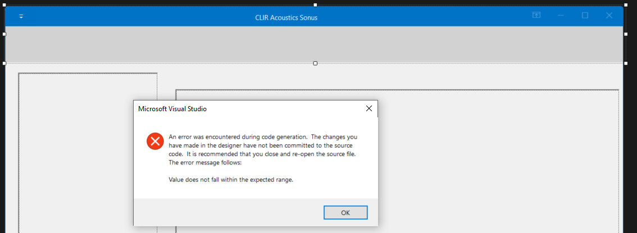This screenshot has height=233, width=637.
Task: Click the top-left corner selection handle
Action: coord(4,4)
